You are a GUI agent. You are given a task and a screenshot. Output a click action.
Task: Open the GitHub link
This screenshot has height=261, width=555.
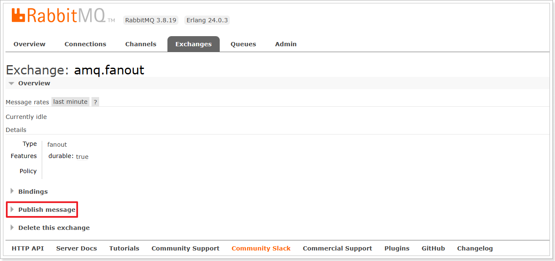tap(433, 248)
